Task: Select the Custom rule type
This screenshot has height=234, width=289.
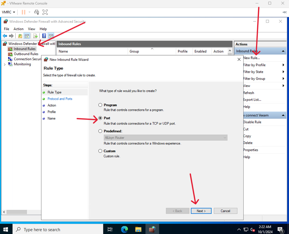Action: point(100,151)
